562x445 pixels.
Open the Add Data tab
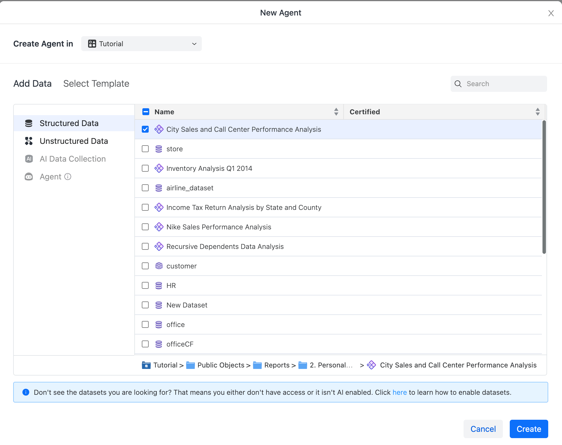tap(32, 84)
